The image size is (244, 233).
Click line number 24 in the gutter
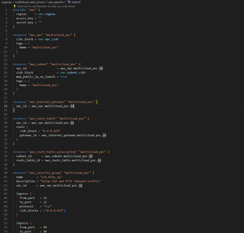(x=5, y=106)
